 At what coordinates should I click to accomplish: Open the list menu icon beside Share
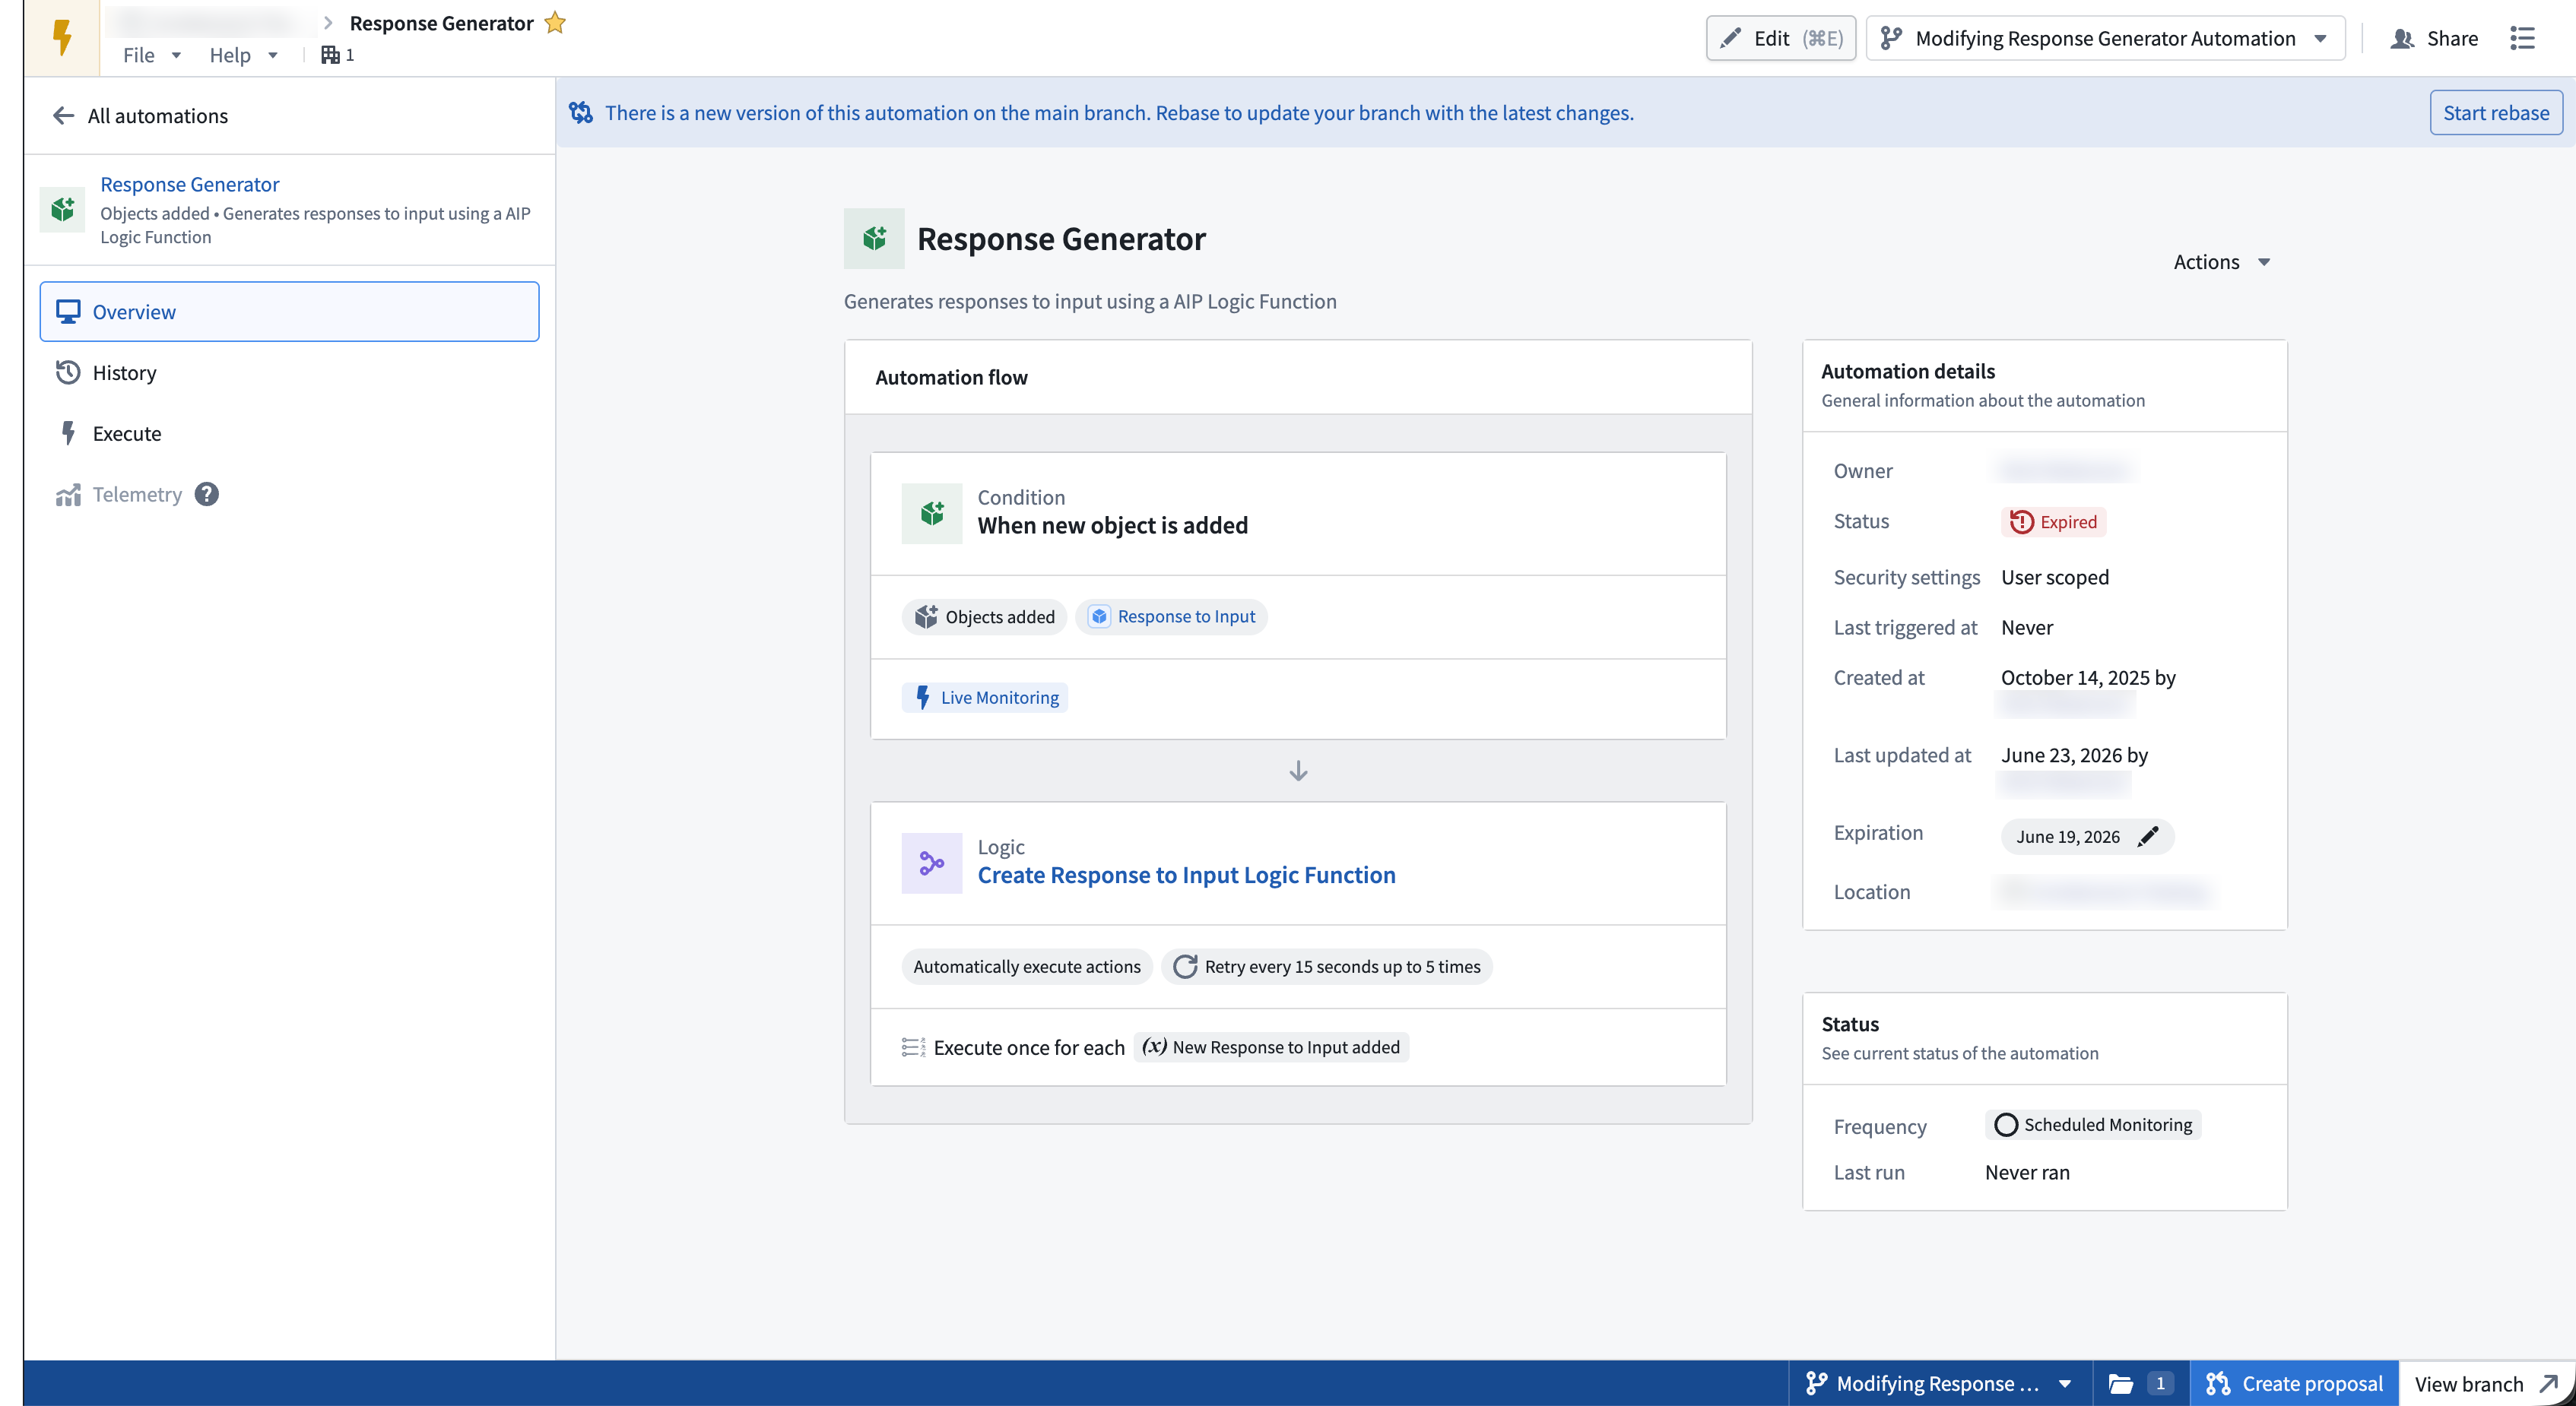[x=2522, y=38]
